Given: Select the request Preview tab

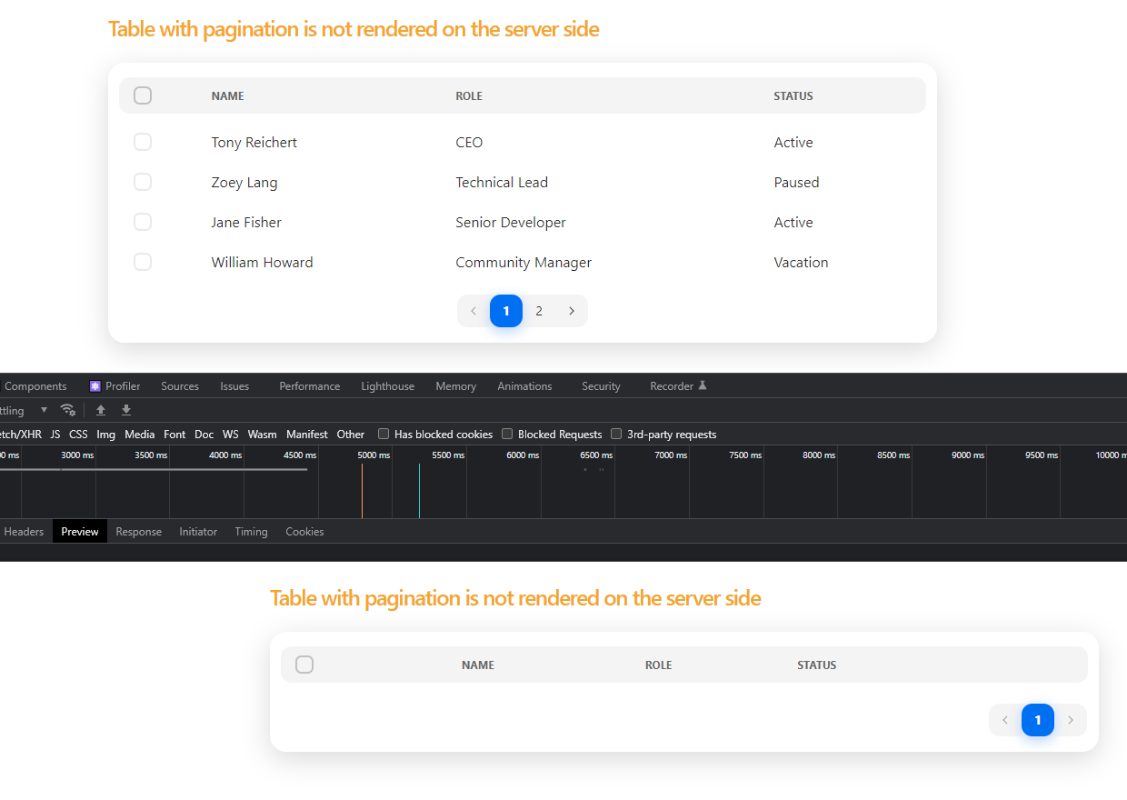Looking at the screenshot, I should click(80, 532).
